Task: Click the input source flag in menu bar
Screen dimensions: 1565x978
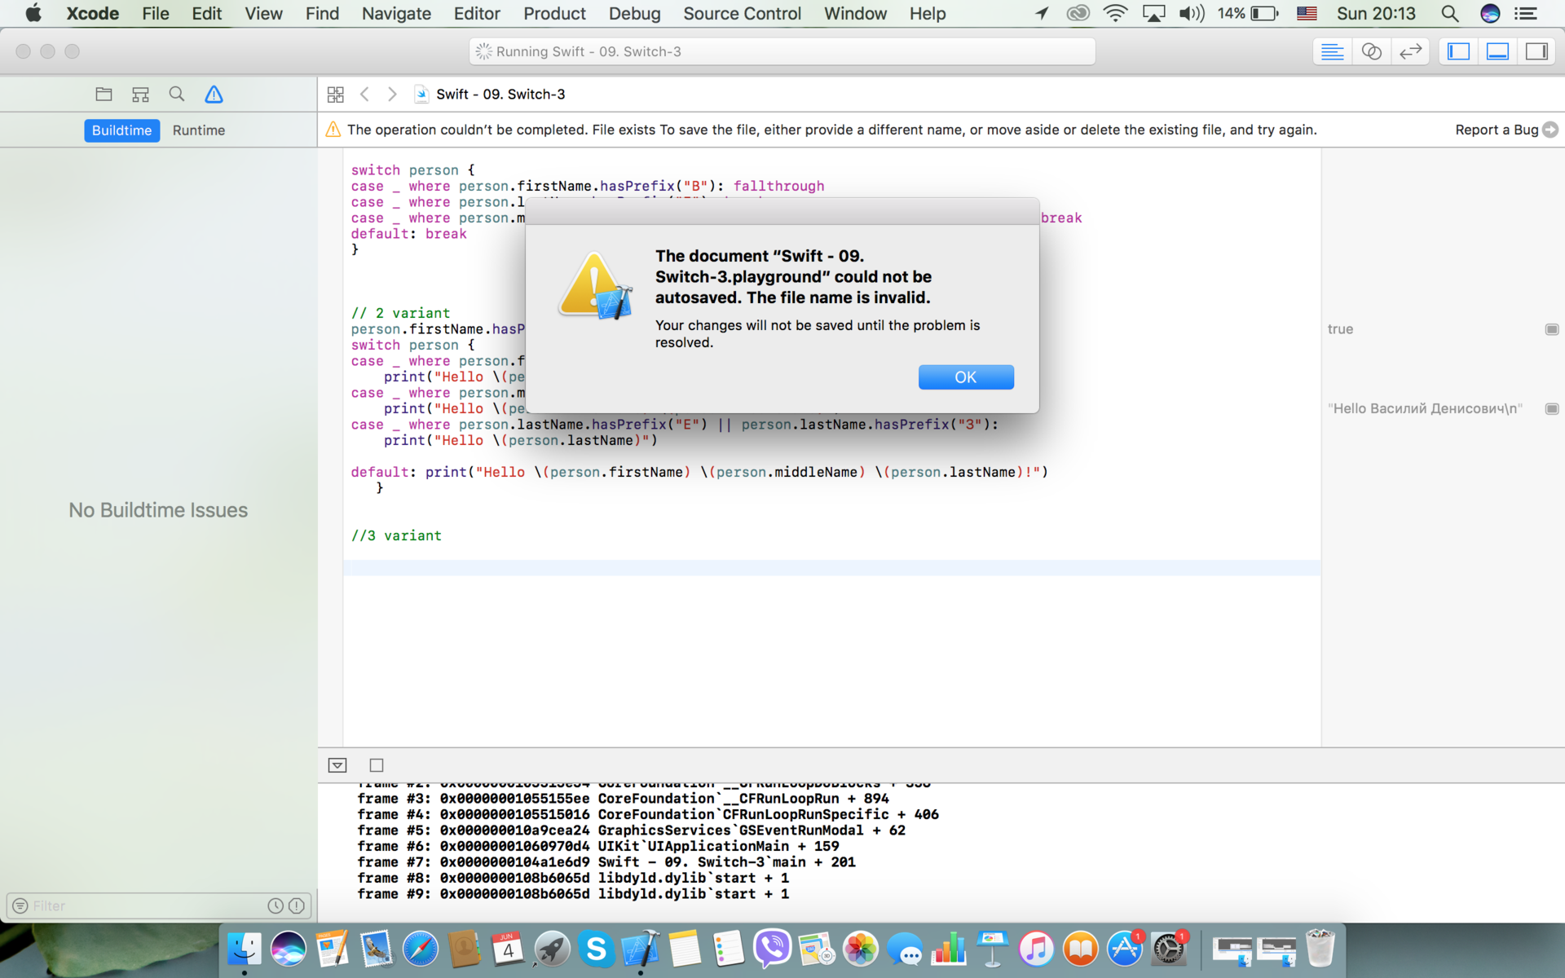Action: [x=1307, y=13]
